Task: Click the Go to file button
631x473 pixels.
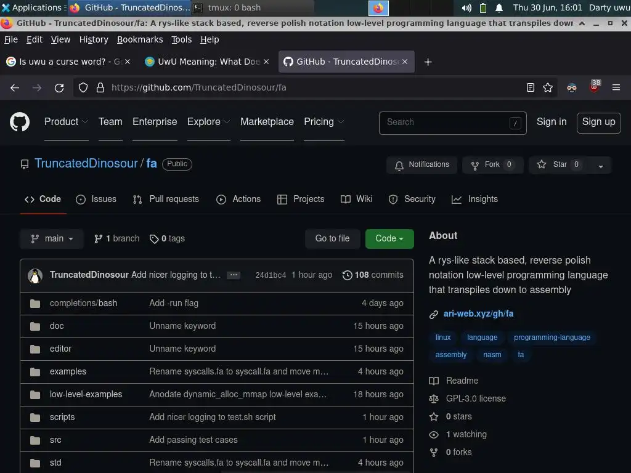Action: pos(332,239)
